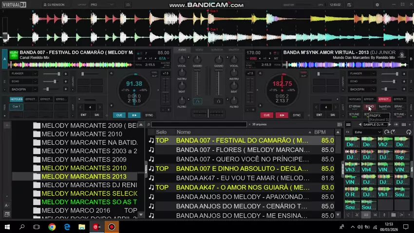Select the MELODY MARCANTES 2013 folder
This screenshot has height=233, width=414.
(84, 177)
